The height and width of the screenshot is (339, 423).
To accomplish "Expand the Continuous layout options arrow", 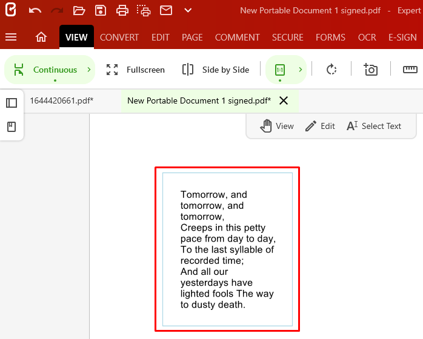I will [x=89, y=70].
